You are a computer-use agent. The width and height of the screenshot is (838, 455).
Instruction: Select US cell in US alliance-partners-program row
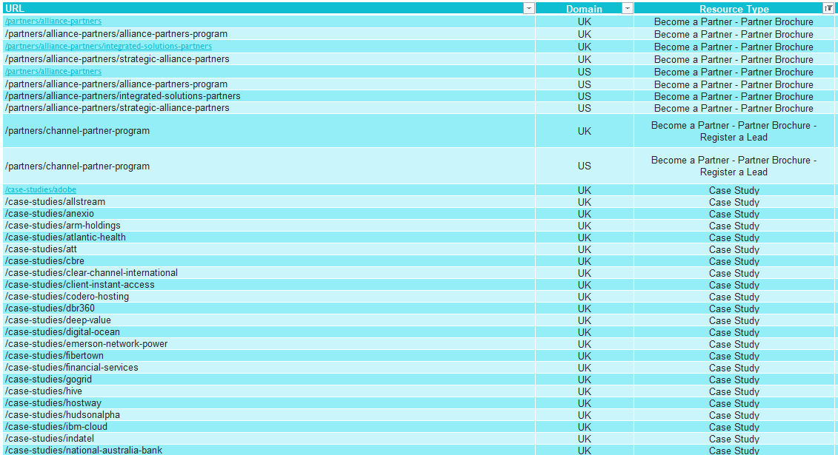tap(584, 84)
